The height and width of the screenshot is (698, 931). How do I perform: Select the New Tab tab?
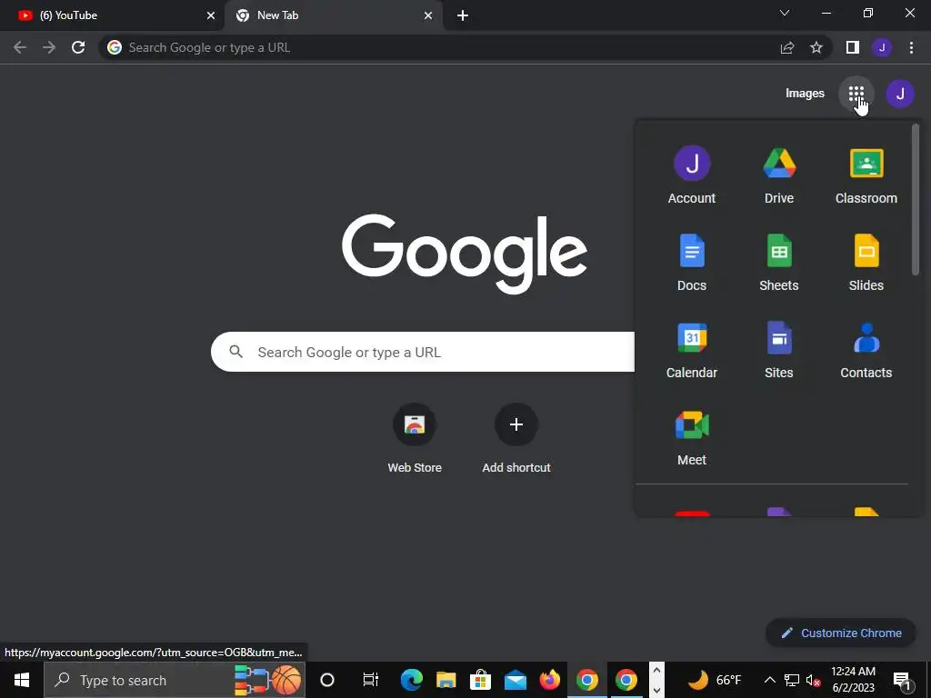click(333, 15)
